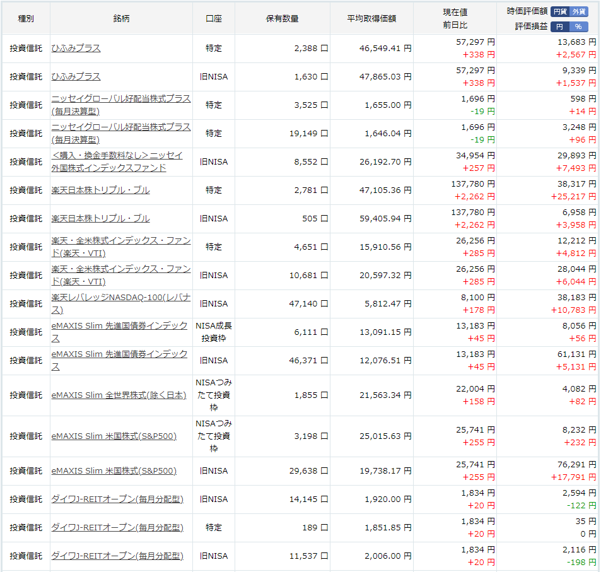Image resolution: width=601 pixels, height=572 pixels.
Task: Open 楽天・VTI fund link with 4,651 口
Action: click(x=120, y=247)
